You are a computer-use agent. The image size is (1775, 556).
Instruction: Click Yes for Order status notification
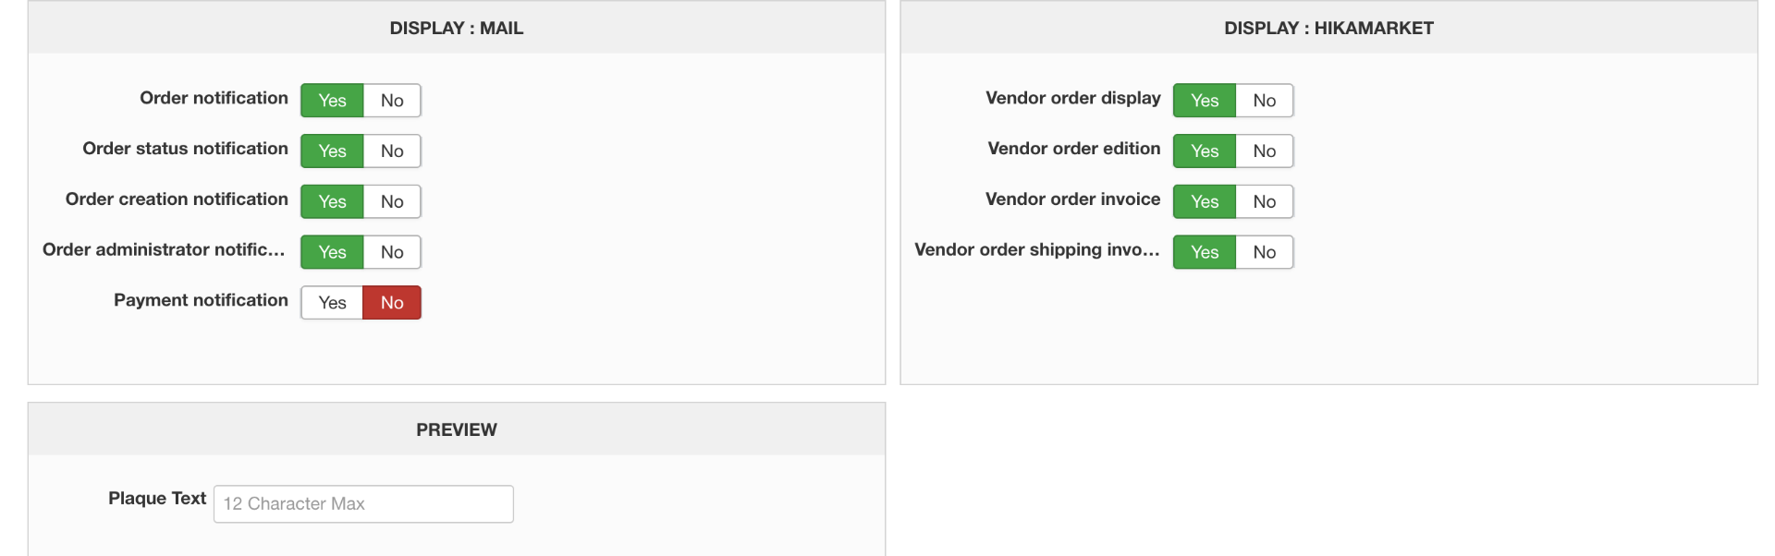pyautogui.click(x=332, y=151)
